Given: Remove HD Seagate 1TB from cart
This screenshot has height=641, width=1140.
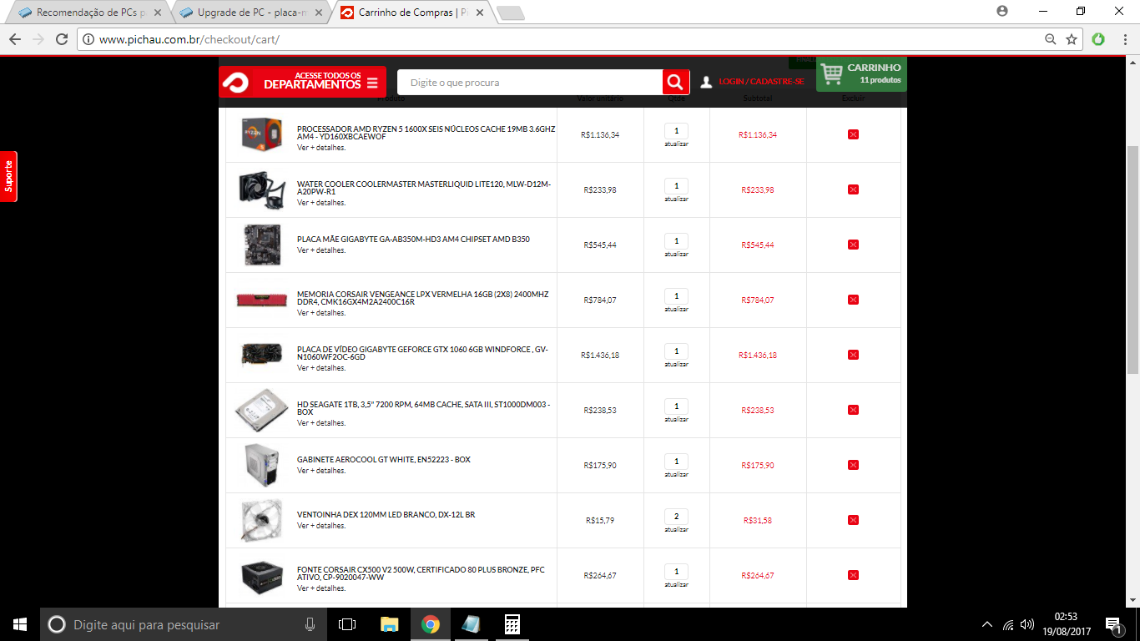Looking at the screenshot, I should pos(853,410).
